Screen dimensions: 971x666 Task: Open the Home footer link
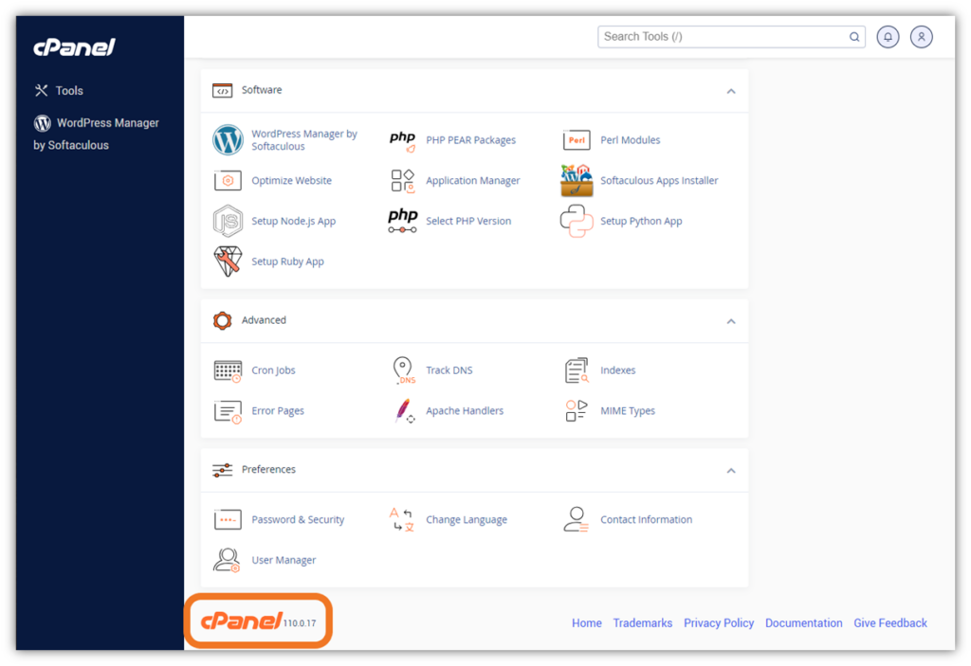pos(586,623)
